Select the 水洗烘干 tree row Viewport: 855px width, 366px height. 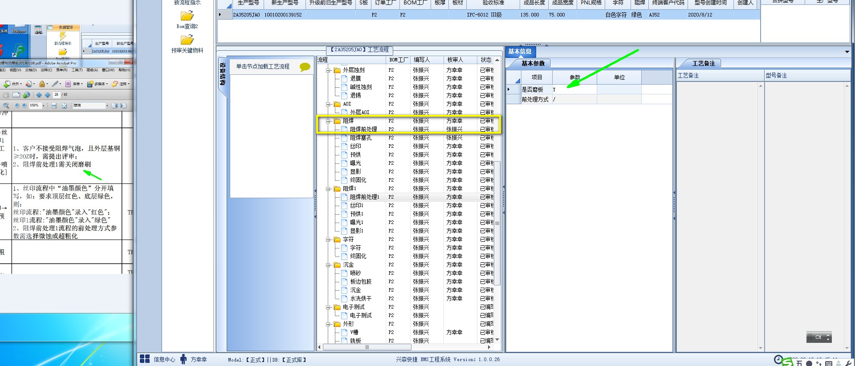(360, 299)
